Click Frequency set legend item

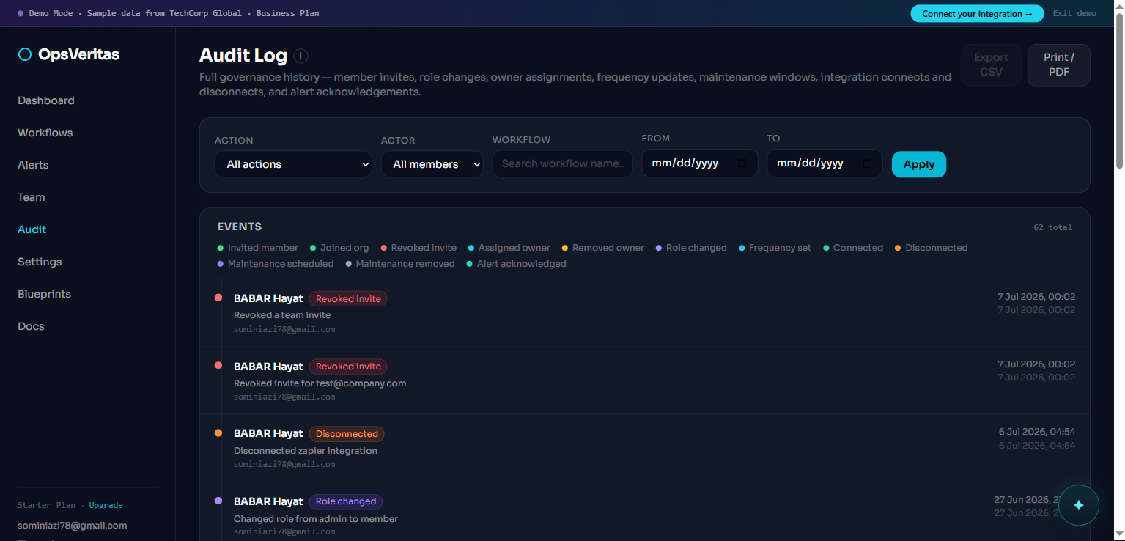(x=775, y=248)
